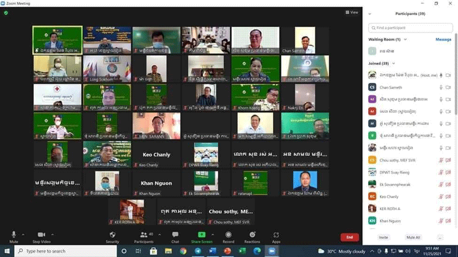Open the View layout menu
458x257 pixels.
point(352,12)
